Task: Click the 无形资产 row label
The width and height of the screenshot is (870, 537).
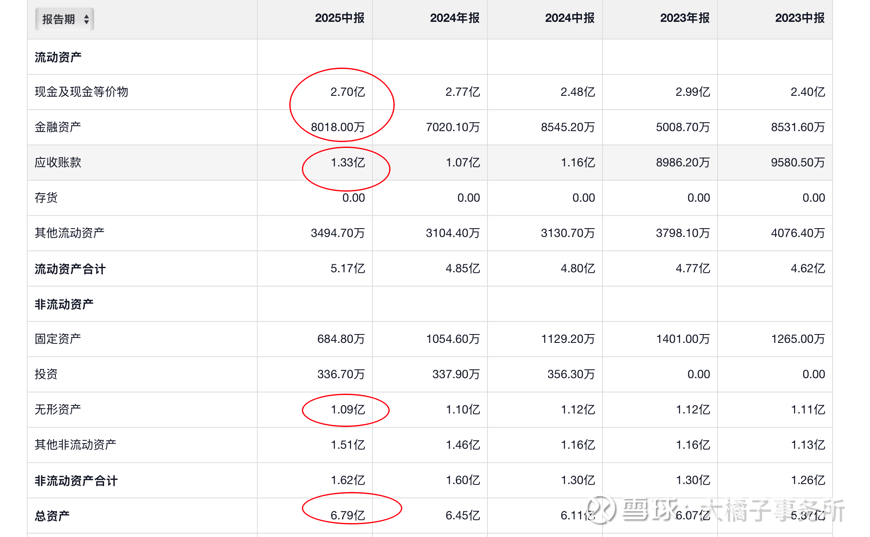Action: point(58,409)
